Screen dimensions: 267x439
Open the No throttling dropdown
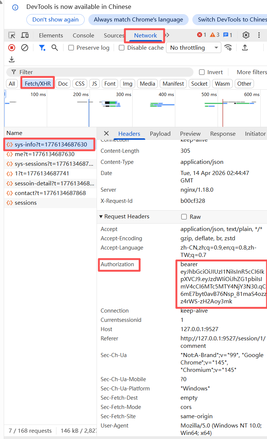coord(194,48)
